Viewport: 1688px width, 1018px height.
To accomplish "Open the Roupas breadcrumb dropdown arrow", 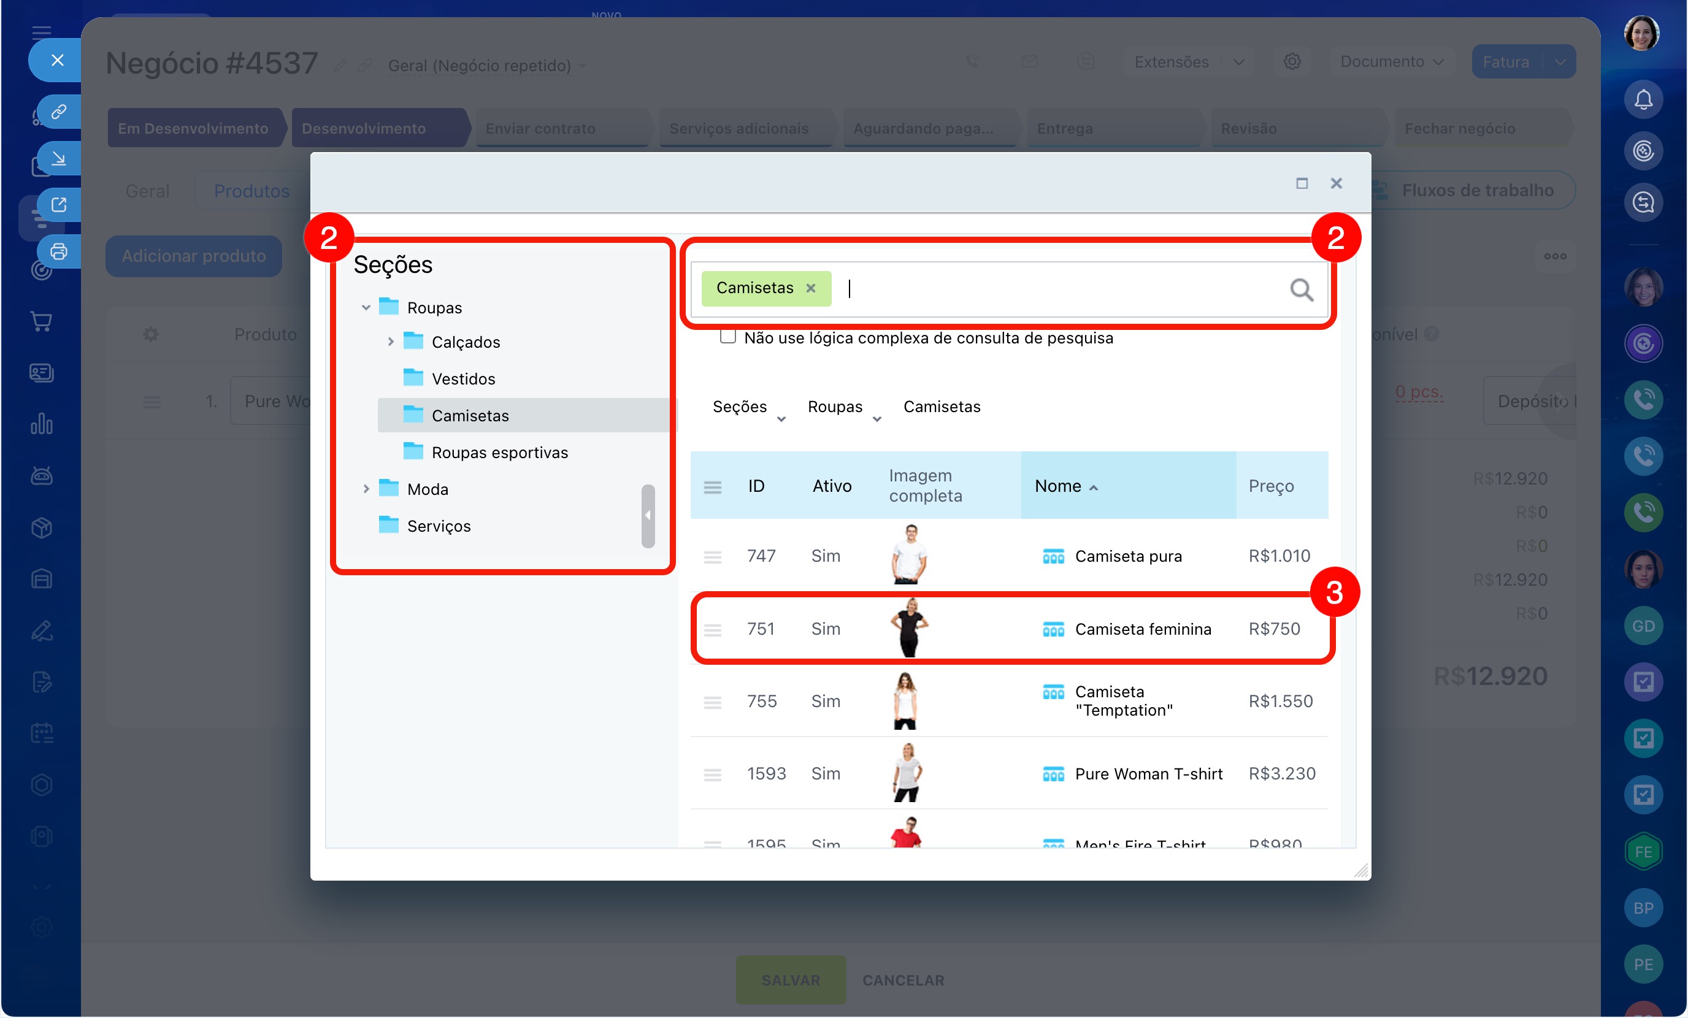I will click(876, 419).
